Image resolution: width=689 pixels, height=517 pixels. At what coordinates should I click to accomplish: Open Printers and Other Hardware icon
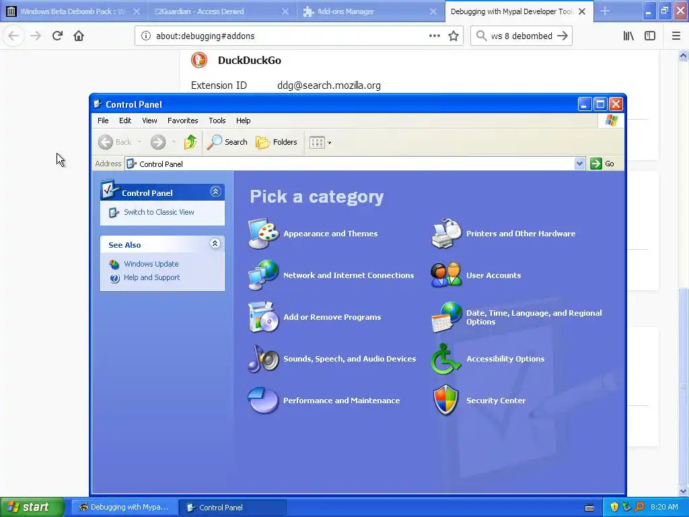pos(446,234)
